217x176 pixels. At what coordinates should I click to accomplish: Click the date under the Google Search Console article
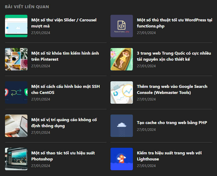[x=146, y=99]
